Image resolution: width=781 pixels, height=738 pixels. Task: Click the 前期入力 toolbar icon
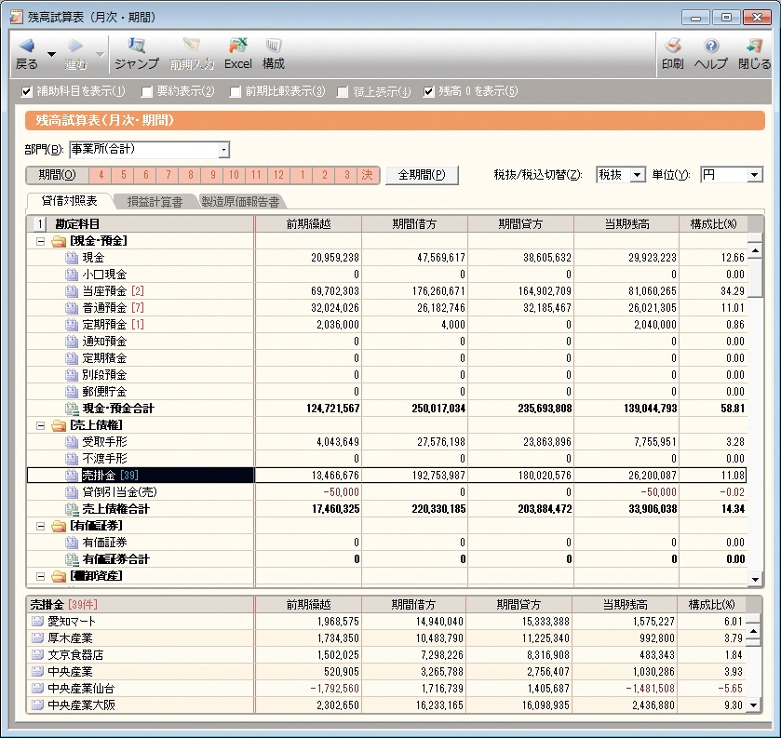tap(191, 46)
